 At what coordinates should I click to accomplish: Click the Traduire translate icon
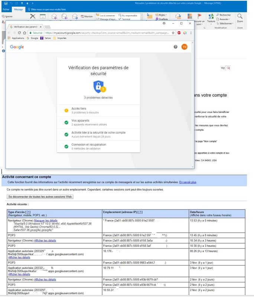point(211,16)
